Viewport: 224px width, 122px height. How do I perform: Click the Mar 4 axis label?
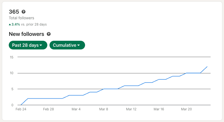[76, 109]
